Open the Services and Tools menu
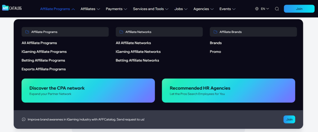 pos(151,9)
